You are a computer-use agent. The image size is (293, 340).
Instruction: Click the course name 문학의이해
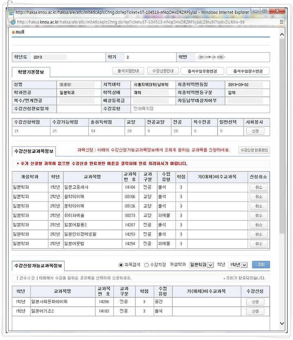[x=74, y=206]
